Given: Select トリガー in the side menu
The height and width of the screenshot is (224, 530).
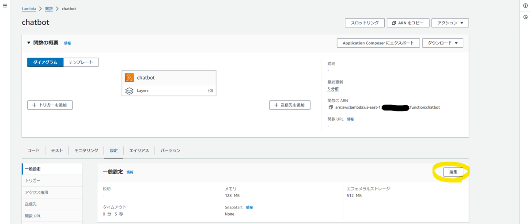Looking at the screenshot, I should click(x=52, y=181).
